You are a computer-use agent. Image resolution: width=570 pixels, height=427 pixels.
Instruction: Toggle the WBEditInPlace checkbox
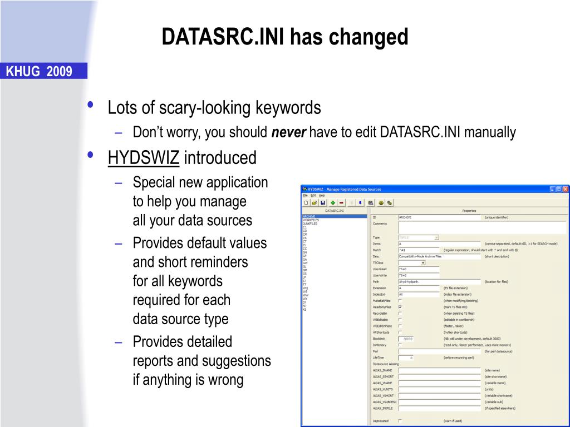point(400,326)
